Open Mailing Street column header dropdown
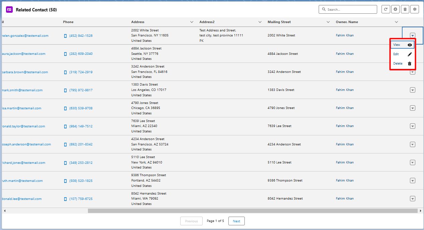The height and width of the screenshot is (230, 424). pos(328,22)
